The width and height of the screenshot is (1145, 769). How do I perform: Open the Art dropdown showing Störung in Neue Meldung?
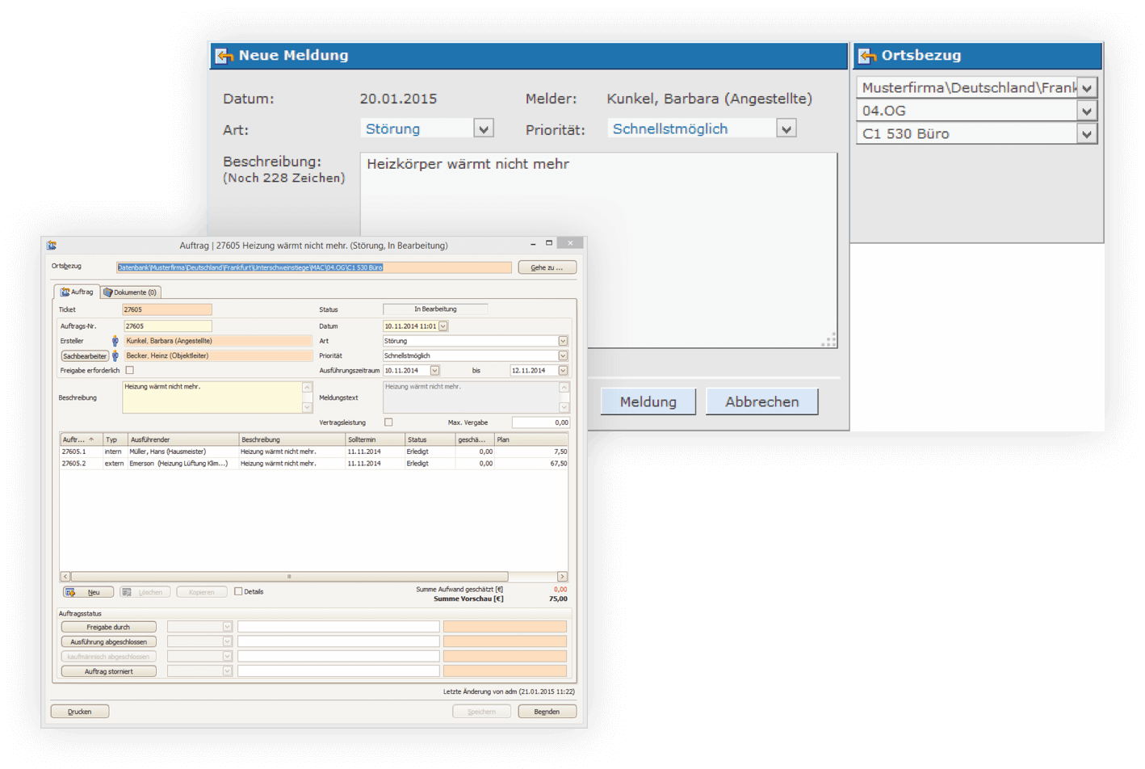coord(483,128)
